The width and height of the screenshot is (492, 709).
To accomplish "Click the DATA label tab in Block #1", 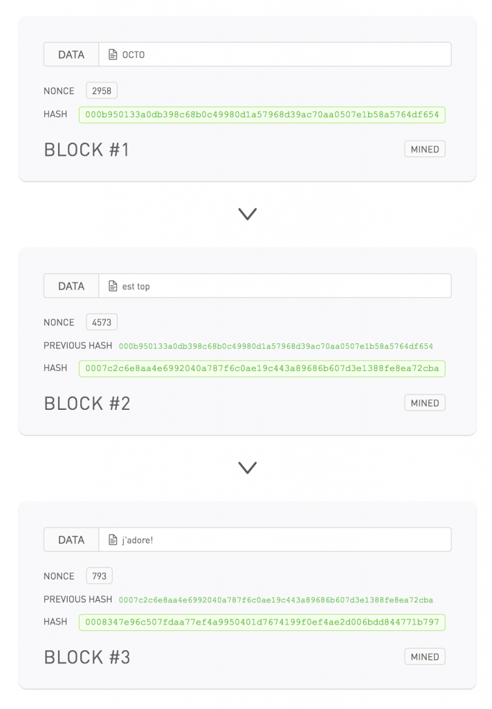I will coord(71,55).
